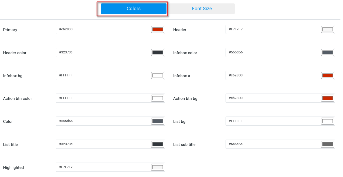Open the List title color swatch
Screen dimensions: 343x177
point(157,144)
